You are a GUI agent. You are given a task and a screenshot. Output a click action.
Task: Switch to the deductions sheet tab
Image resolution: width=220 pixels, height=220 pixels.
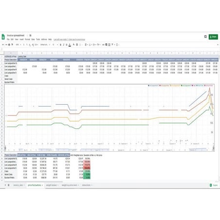pos(87,185)
